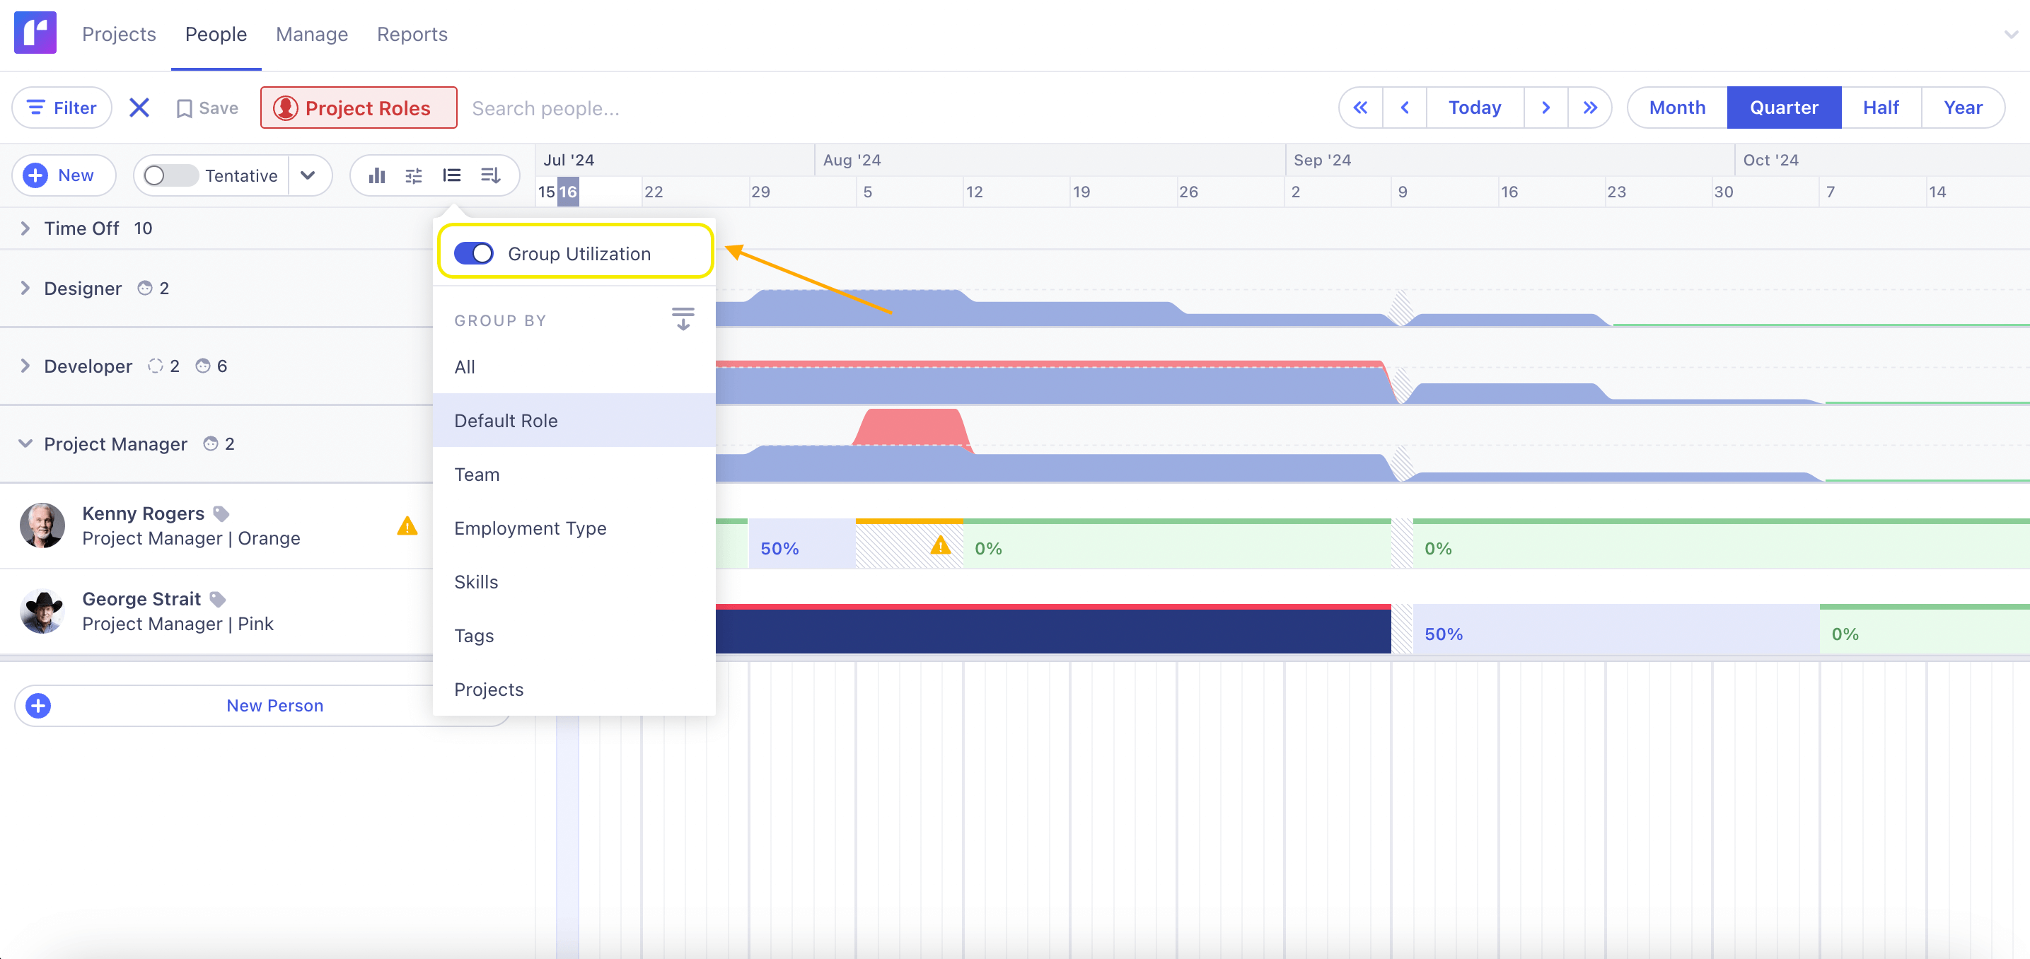The height and width of the screenshot is (959, 2030).
Task: Open the Tentative dropdown arrow
Action: (x=308, y=175)
